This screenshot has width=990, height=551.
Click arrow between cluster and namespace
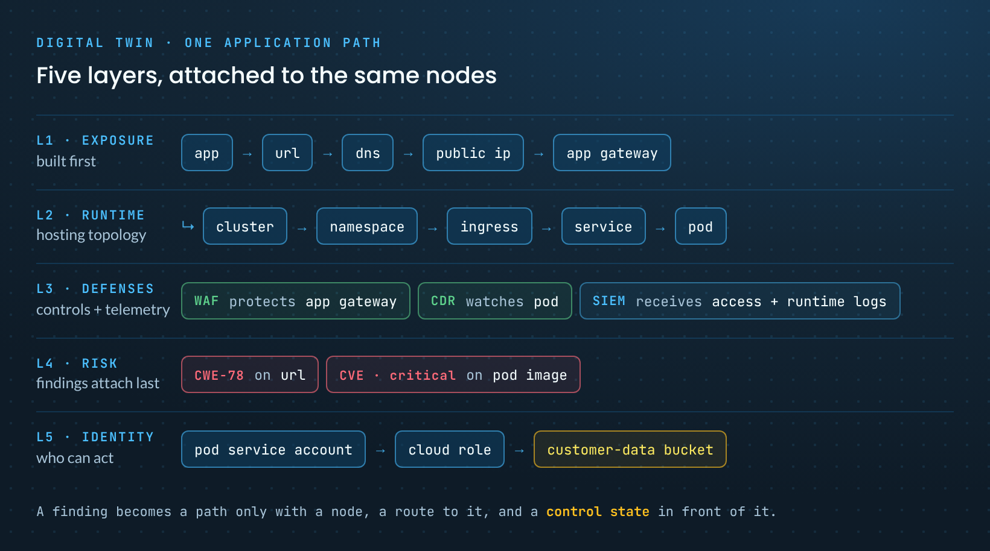302,229
